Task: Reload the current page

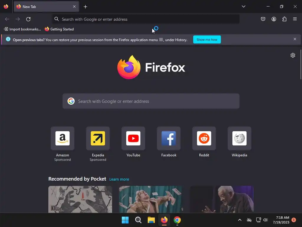Action: coord(28,19)
